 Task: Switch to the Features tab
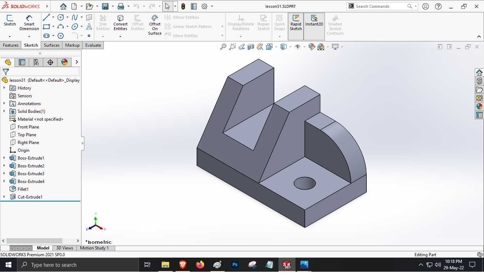pyautogui.click(x=11, y=45)
